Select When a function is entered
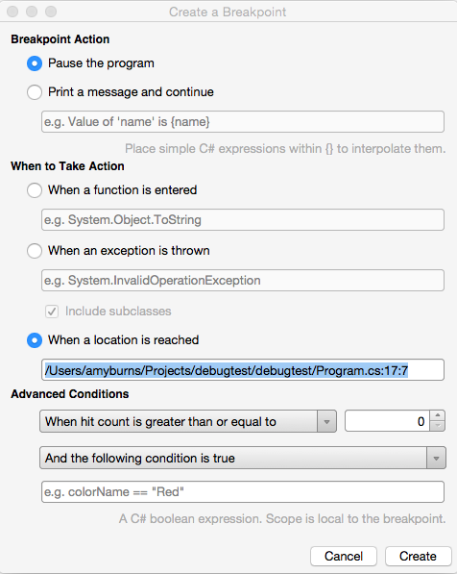This screenshot has height=574, width=457. tap(35, 190)
